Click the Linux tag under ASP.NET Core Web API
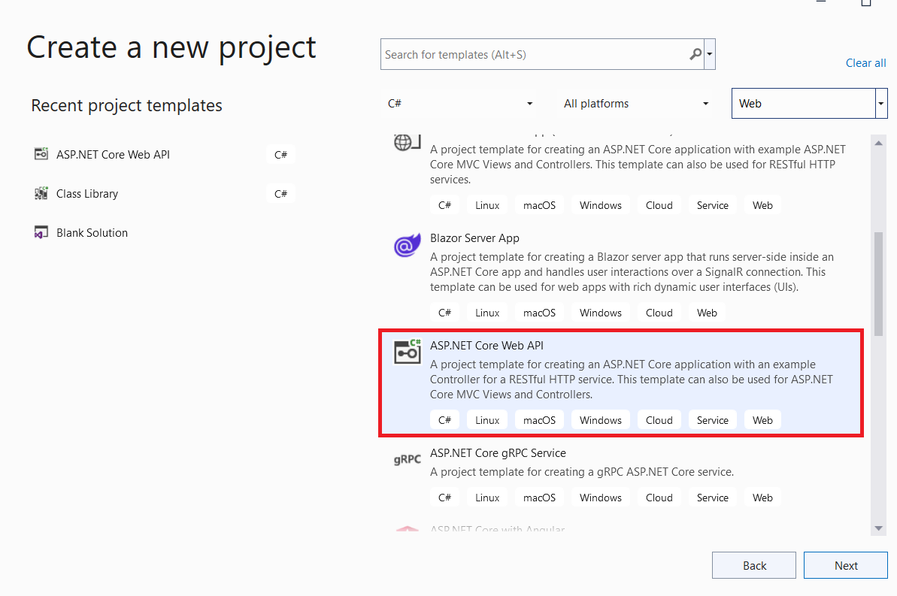The width and height of the screenshot is (897, 596). pos(486,419)
